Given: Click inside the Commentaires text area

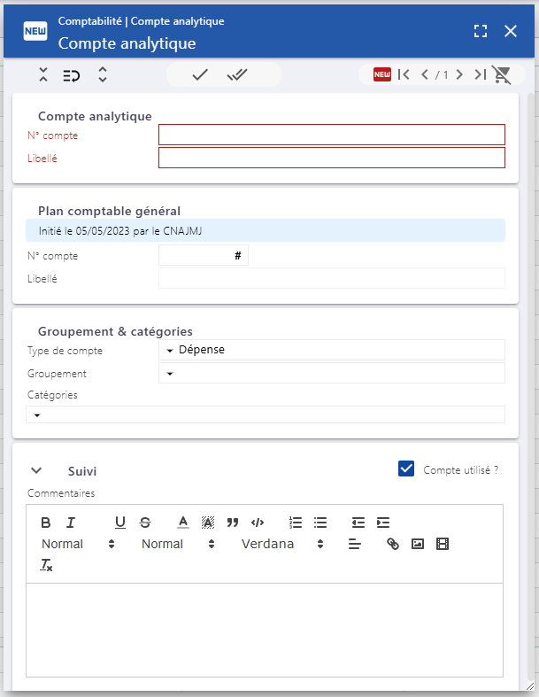Looking at the screenshot, I should tap(265, 630).
